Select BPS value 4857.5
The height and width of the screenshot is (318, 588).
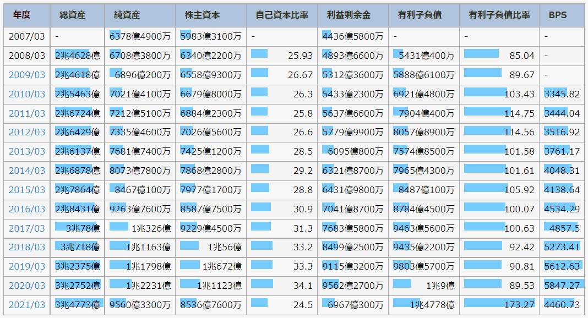click(x=564, y=228)
